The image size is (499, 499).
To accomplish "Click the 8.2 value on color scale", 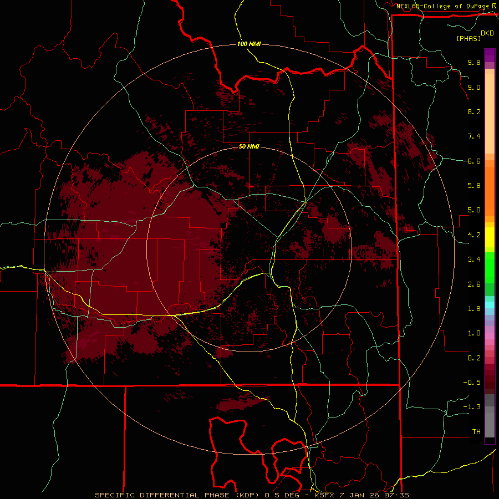I will [x=474, y=111].
